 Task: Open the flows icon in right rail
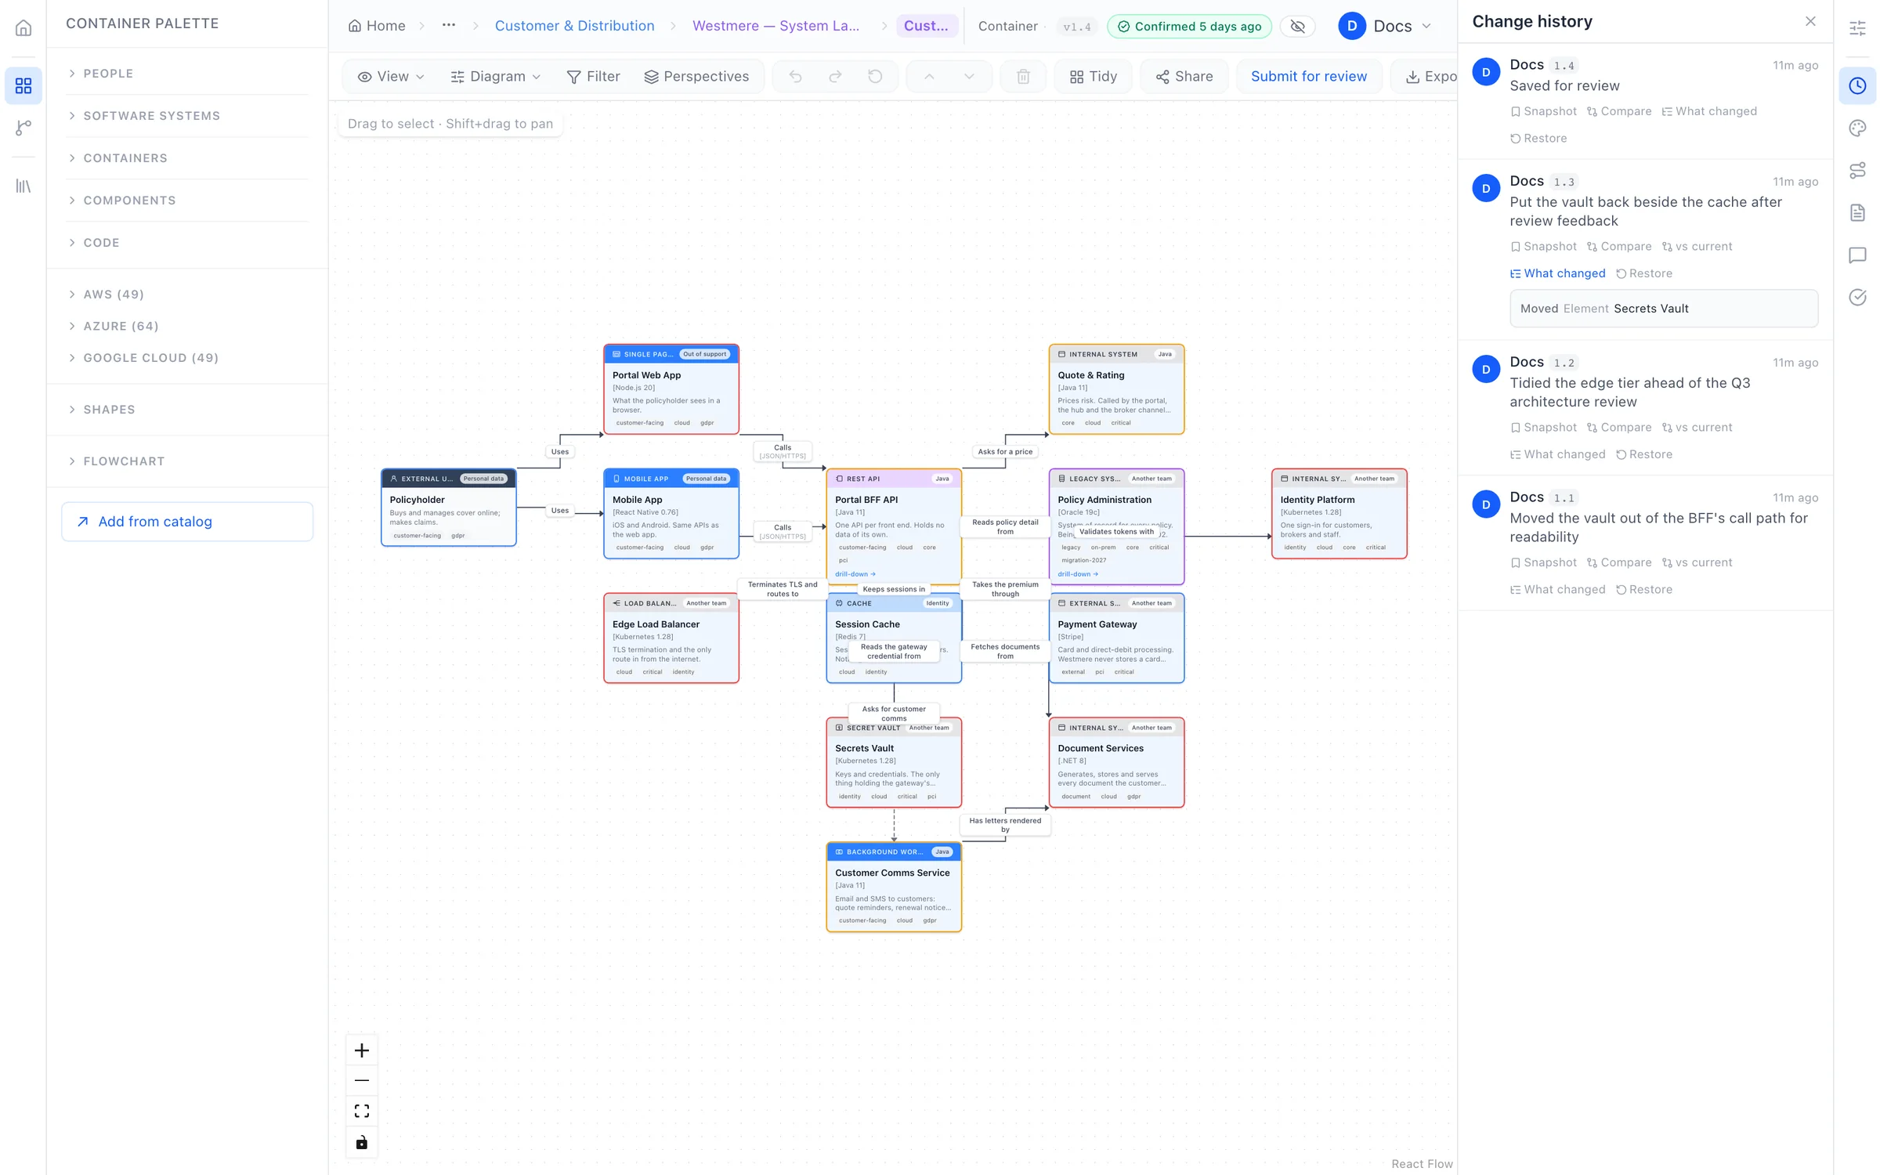coord(1857,170)
